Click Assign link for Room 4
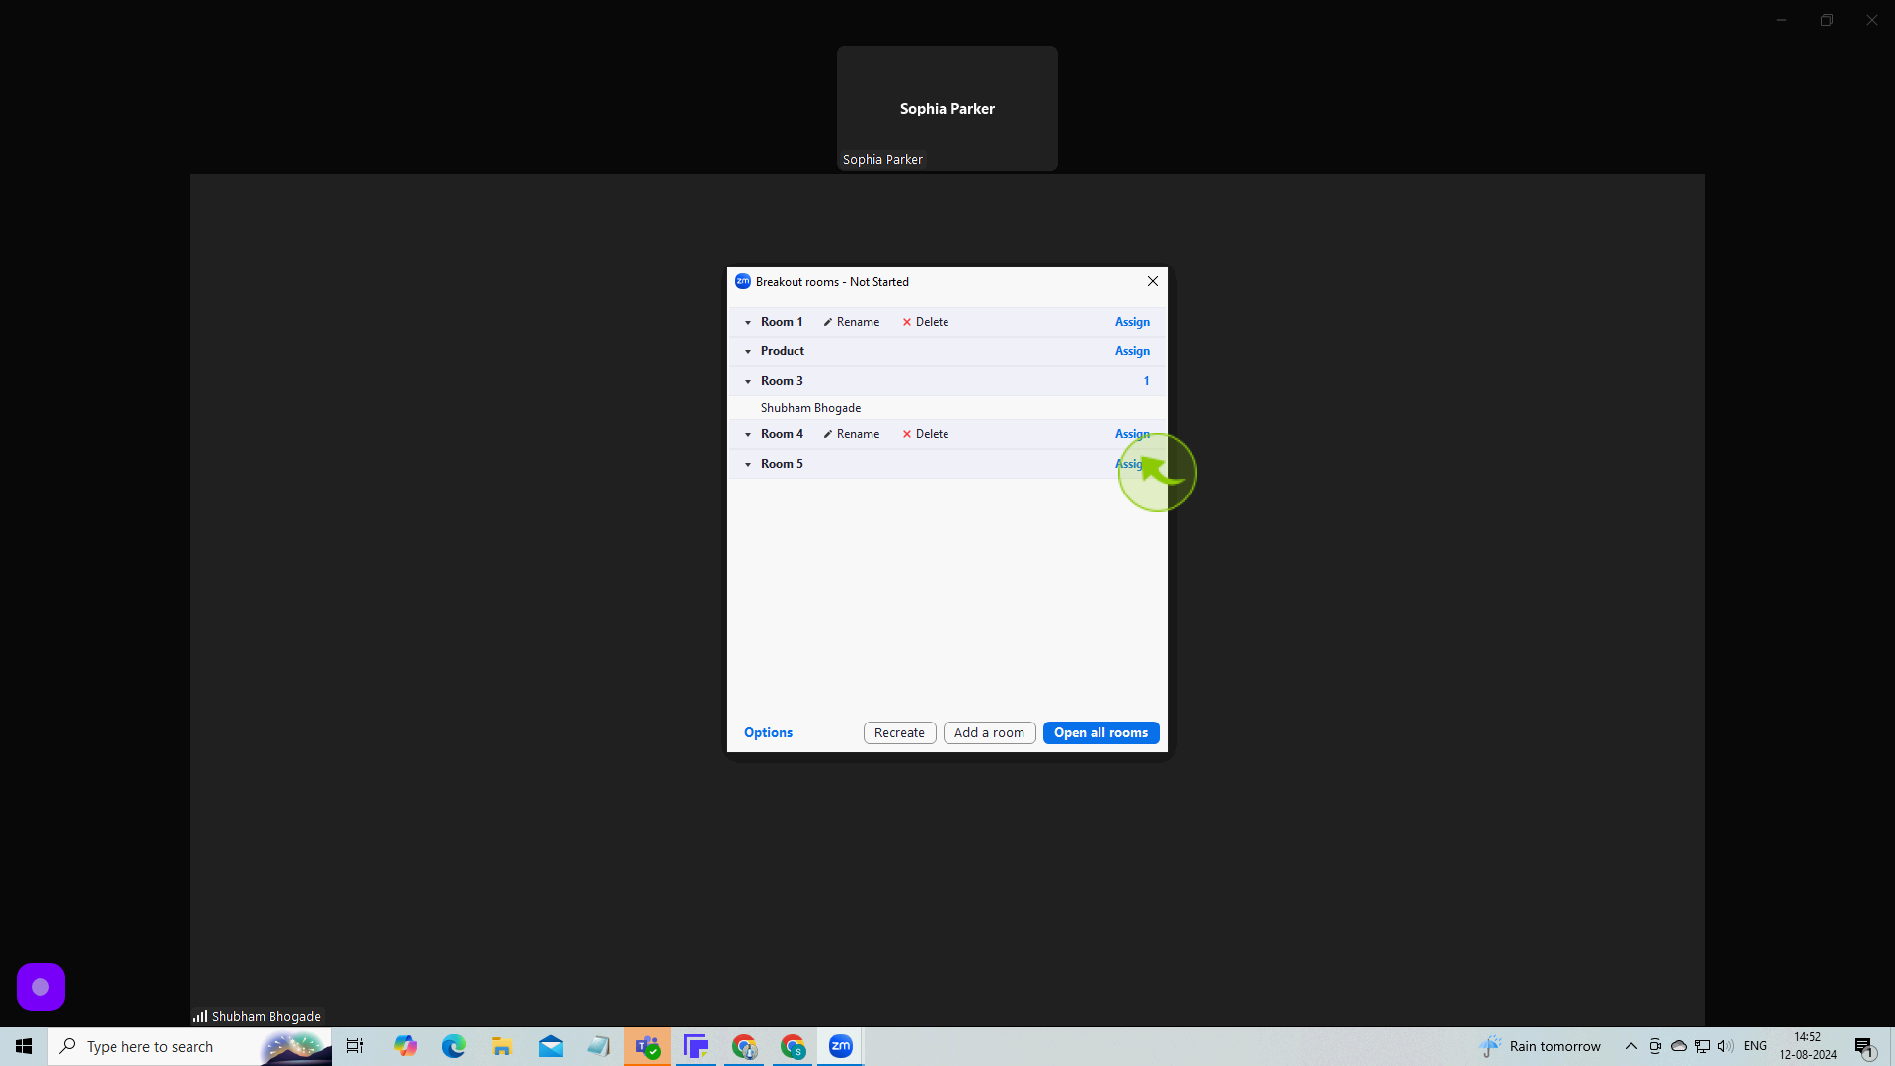 [x=1132, y=433]
